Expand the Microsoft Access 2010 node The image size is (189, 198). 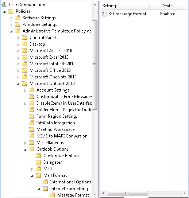[x=18, y=51]
